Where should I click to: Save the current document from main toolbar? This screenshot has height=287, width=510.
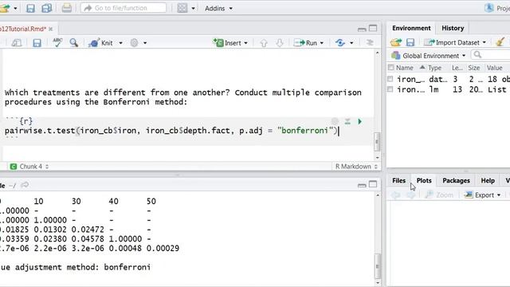[30, 8]
